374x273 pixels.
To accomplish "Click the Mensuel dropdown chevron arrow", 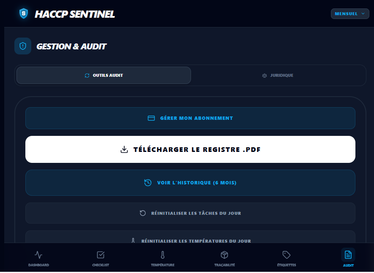I will pos(363,14).
